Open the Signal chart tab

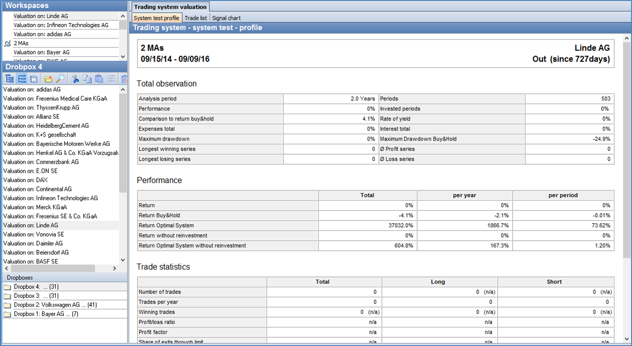[x=226, y=18]
